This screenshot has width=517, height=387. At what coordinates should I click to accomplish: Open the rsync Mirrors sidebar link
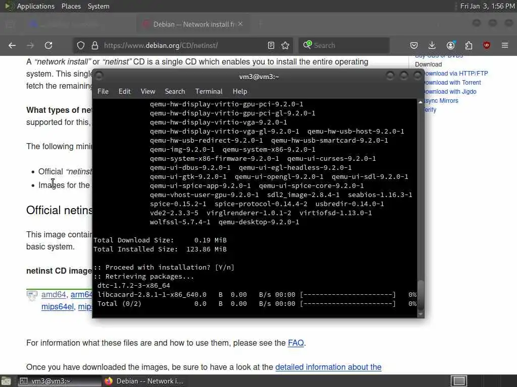(x=441, y=101)
